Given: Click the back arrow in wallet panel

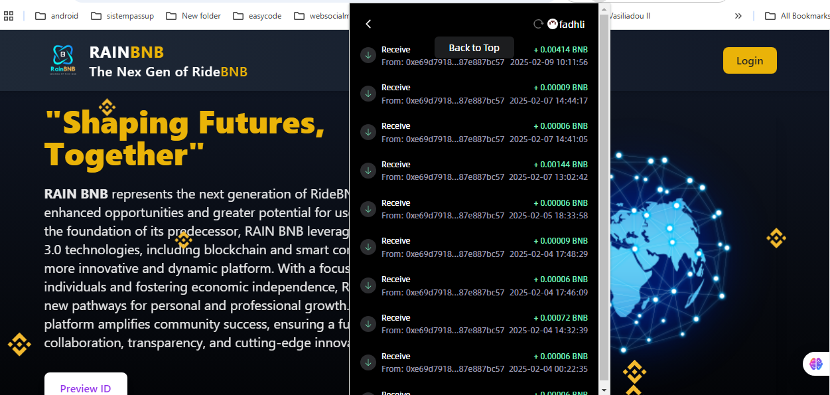Looking at the screenshot, I should [x=368, y=24].
